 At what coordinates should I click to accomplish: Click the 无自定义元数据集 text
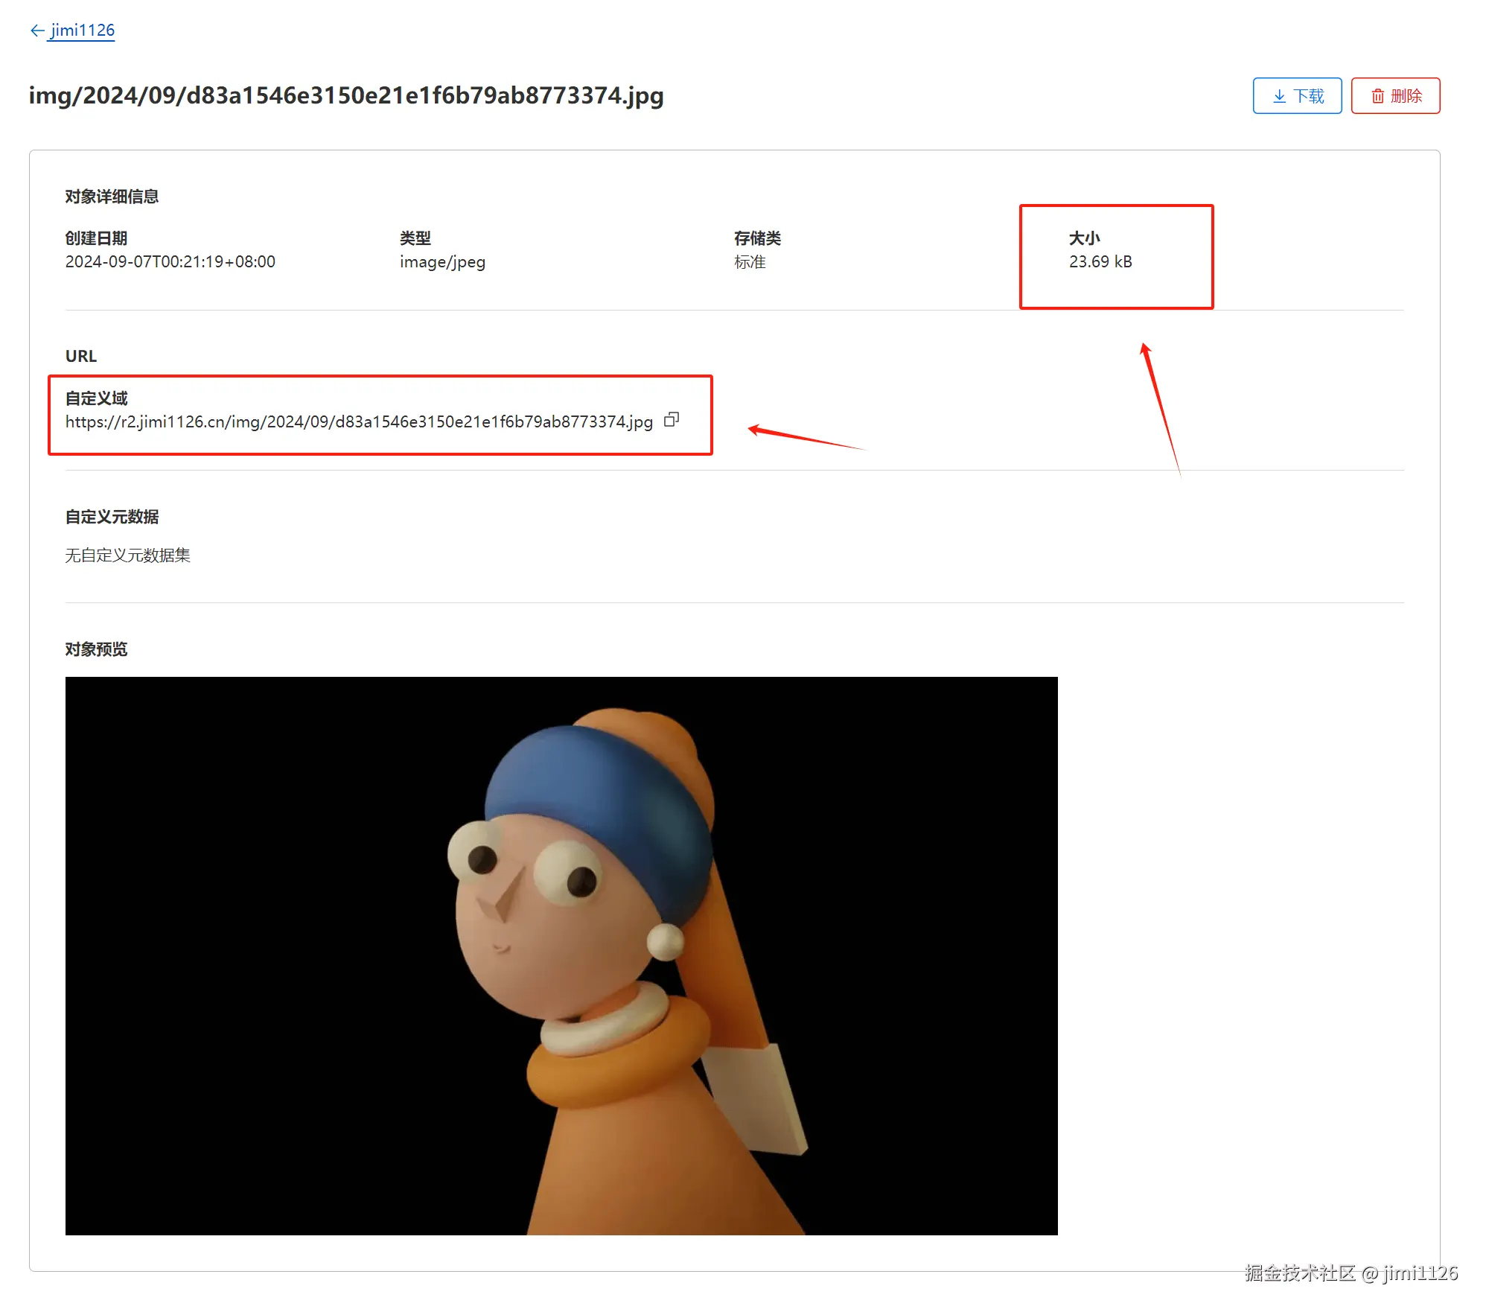pyautogui.click(x=127, y=555)
